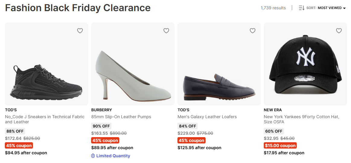Open 85mm Slip-On Leather Pumps link
This screenshot has width=351, height=163.
[x=121, y=117]
